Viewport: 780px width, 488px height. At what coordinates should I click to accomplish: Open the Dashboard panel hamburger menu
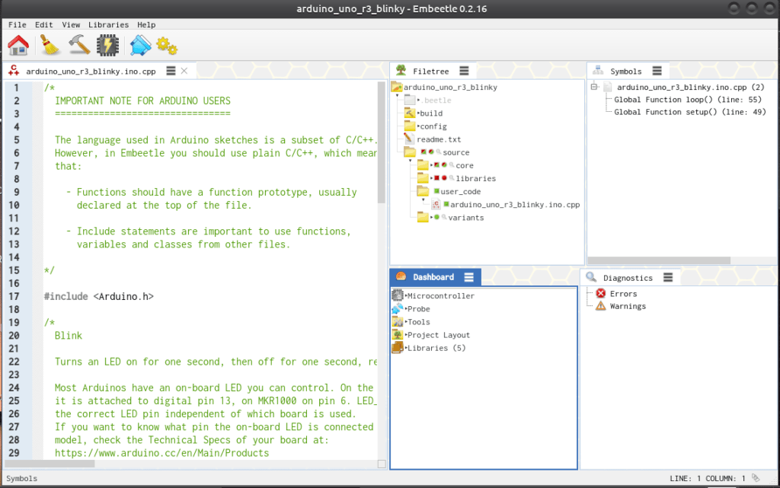tap(468, 277)
